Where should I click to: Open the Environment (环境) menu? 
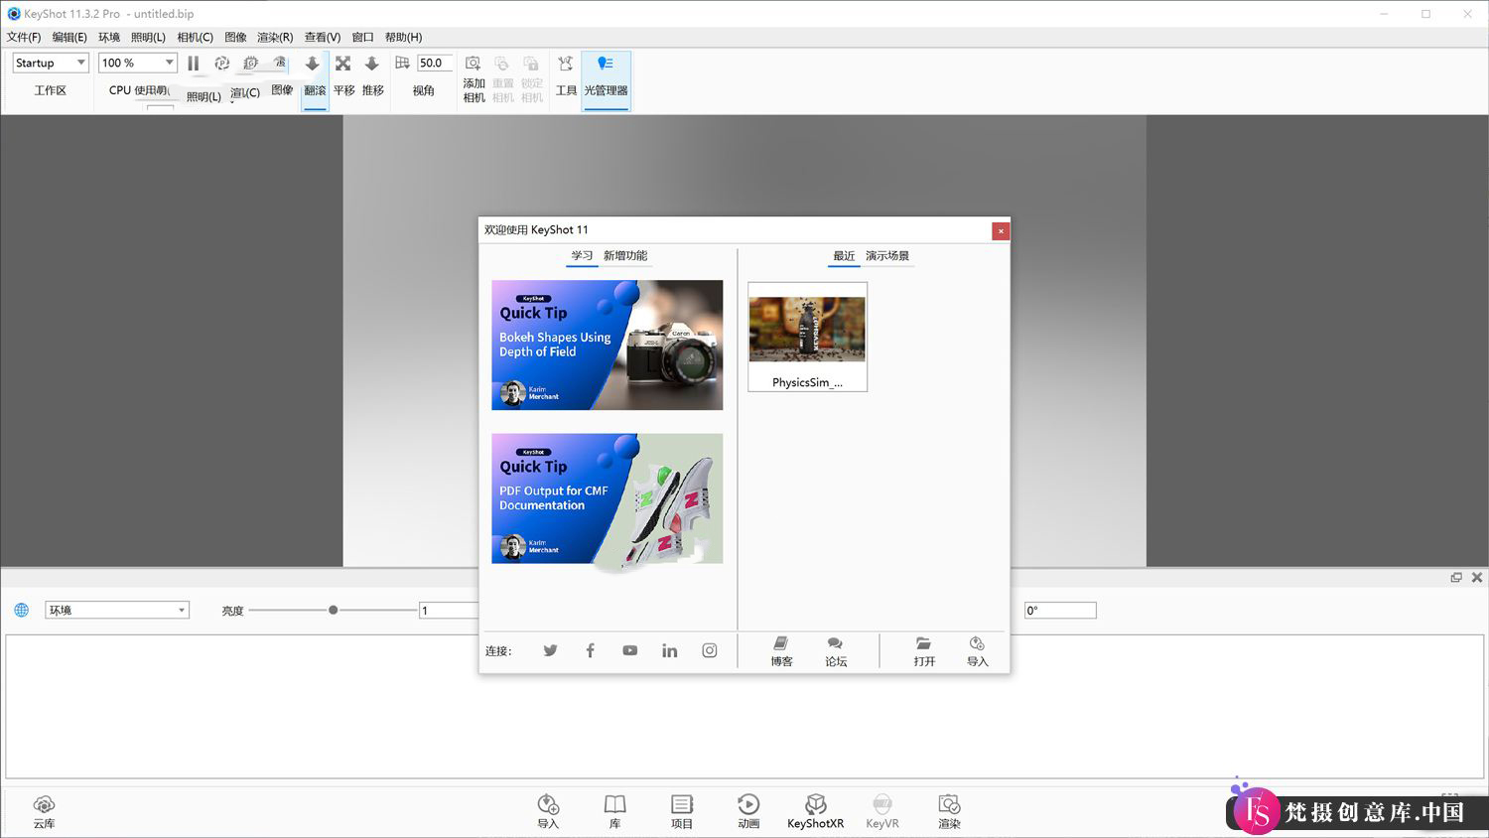click(x=109, y=37)
